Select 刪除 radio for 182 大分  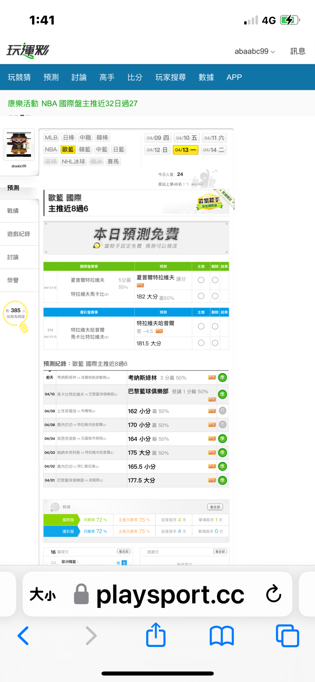click(x=215, y=296)
